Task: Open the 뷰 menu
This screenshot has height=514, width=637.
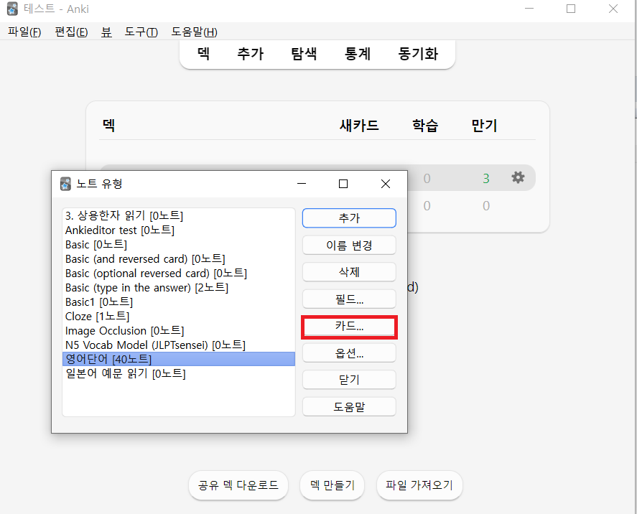Action: click(x=106, y=32)
